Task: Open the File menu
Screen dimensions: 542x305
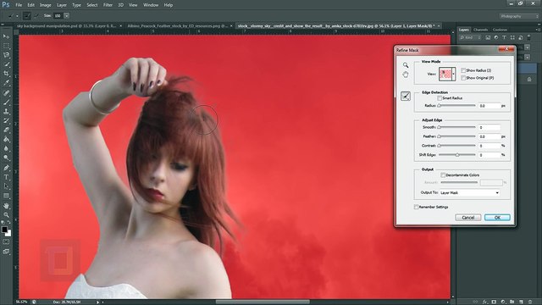Action: point(19,5)
